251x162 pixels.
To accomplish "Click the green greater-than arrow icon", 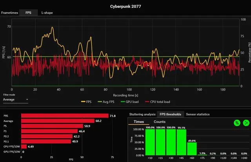I will pyautogui.click(x=246, y=123).
